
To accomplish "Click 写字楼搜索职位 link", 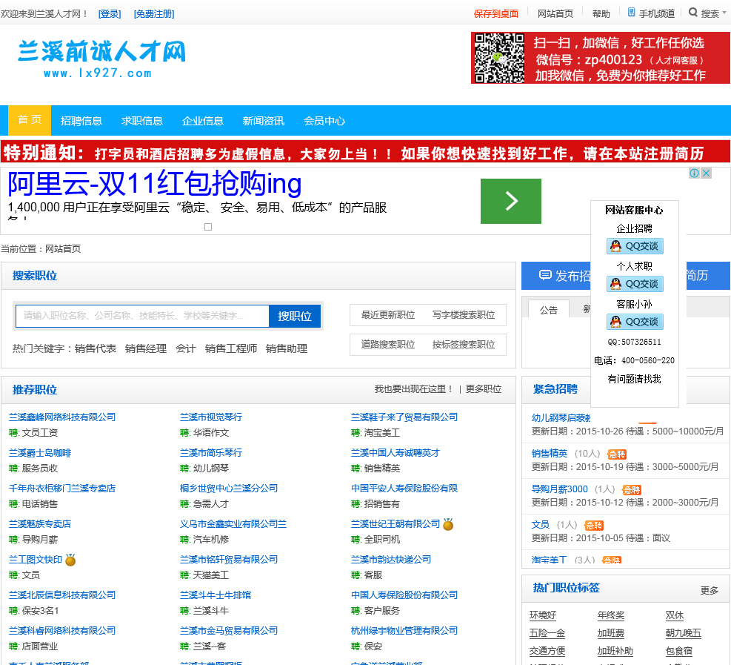I will [464, 315].
